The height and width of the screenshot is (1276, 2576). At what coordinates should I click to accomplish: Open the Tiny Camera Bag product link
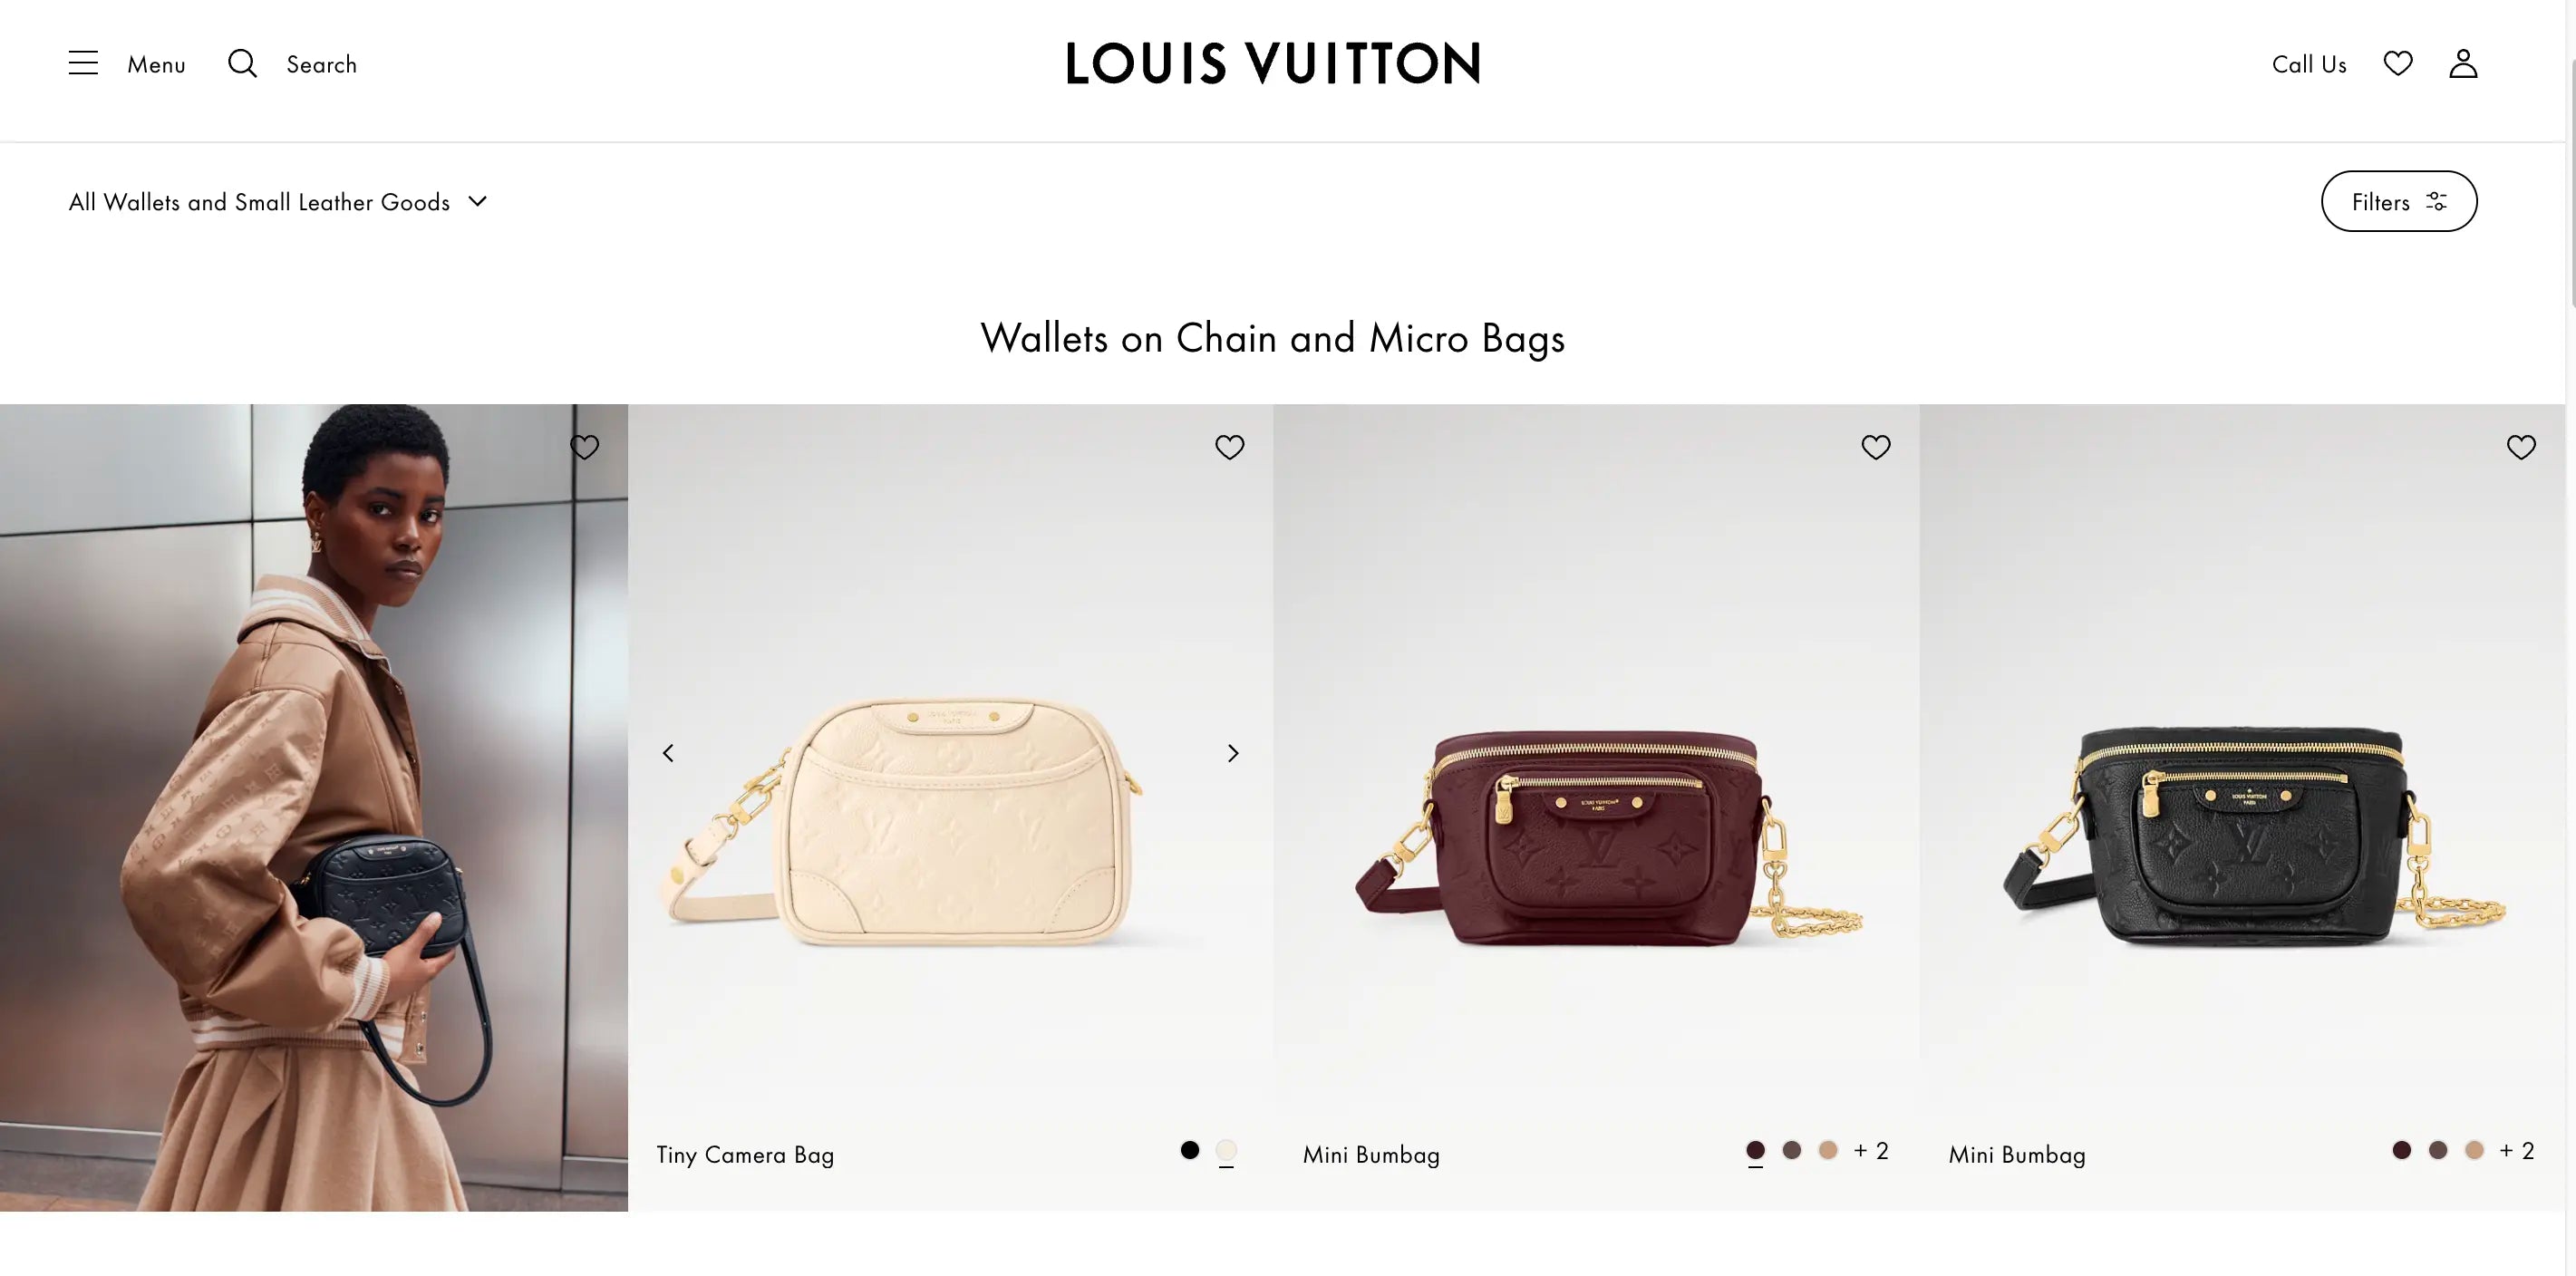point(745,1154)
